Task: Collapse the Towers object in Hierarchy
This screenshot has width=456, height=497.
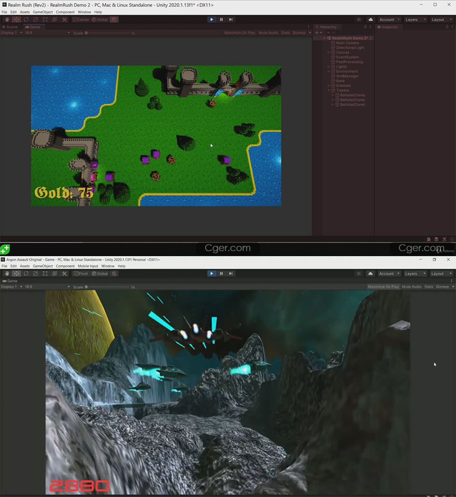Action: (329, 90)
